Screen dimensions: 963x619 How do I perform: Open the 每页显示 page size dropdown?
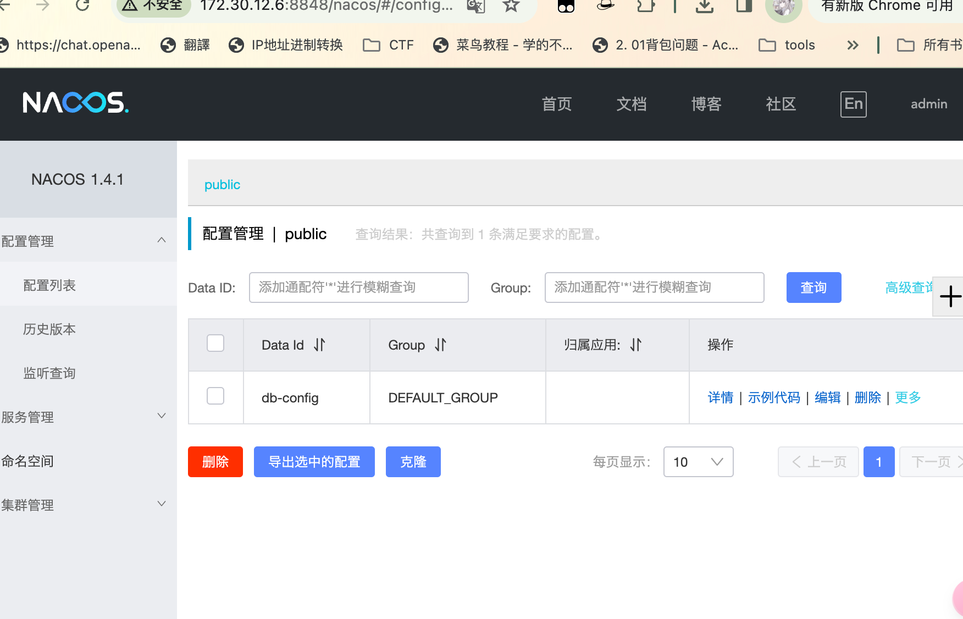698,462
